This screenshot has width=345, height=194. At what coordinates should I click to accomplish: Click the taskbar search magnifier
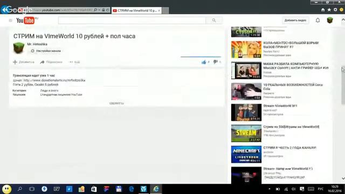(x=19, y=189)
